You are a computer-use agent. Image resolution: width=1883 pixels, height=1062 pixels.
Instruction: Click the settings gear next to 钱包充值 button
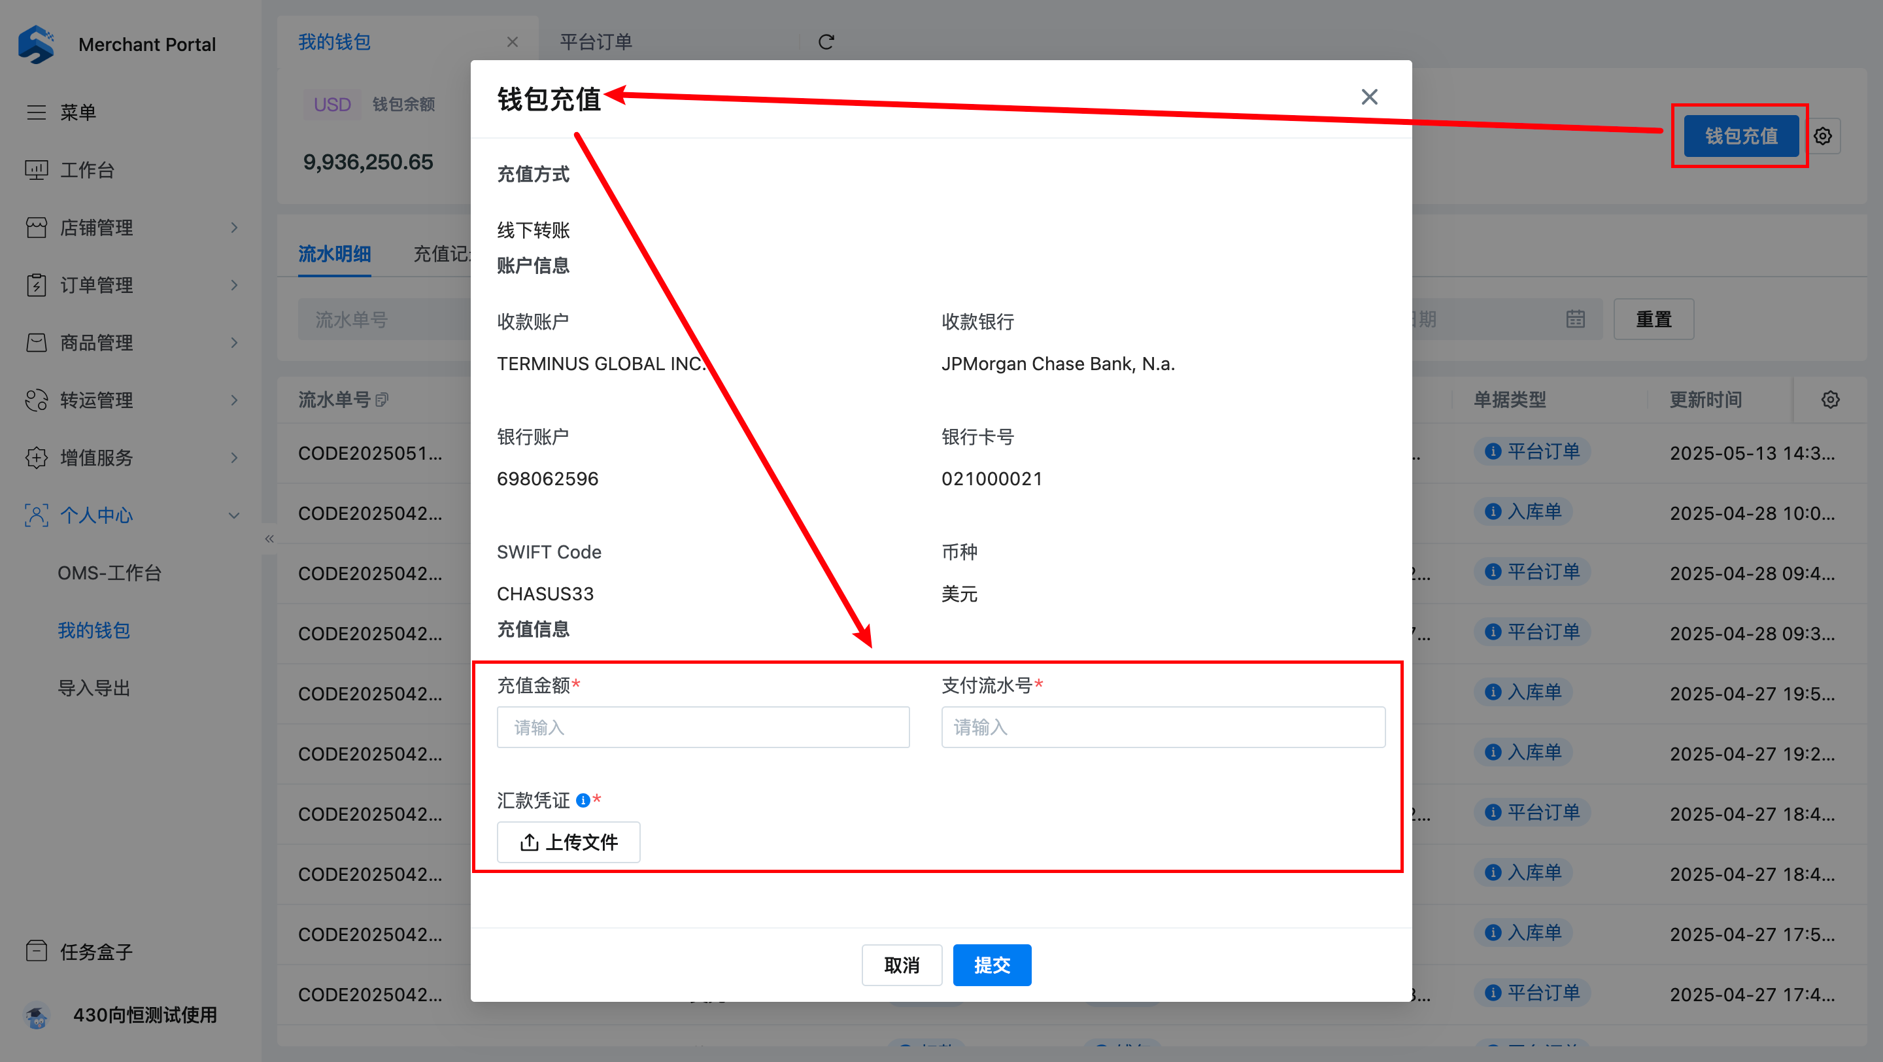point(1823,136)
